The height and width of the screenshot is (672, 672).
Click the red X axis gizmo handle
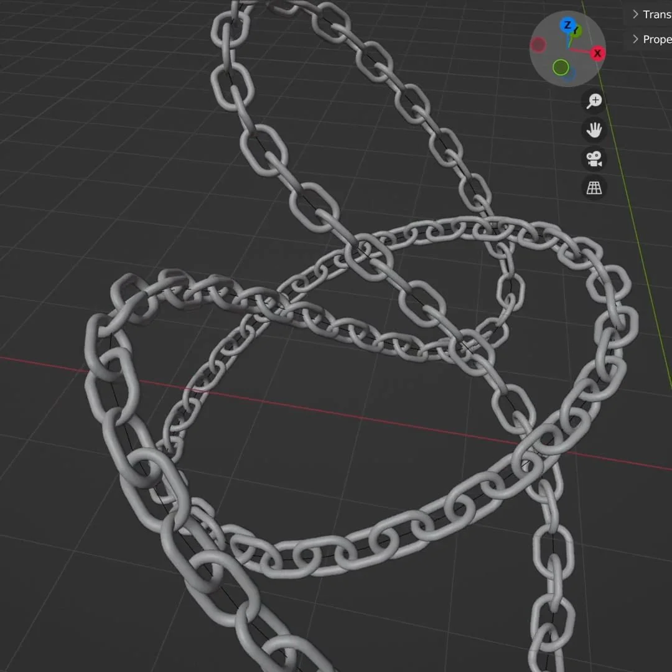[x=597, y=53]
